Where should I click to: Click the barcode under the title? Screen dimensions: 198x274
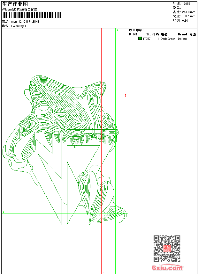click(x=25, y=15)
